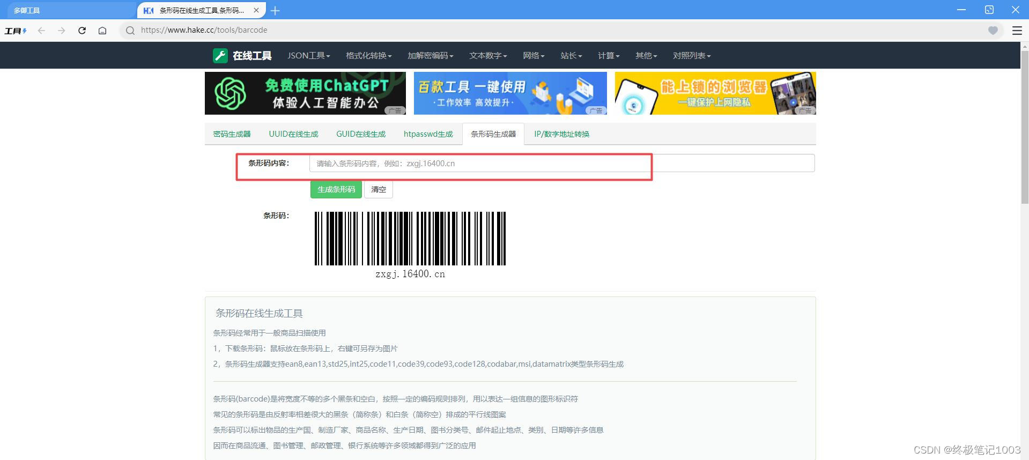1029x460 pixels.
Task: Open the 能上锁的浏览器 banner ad
Action: tap(715, 93)
